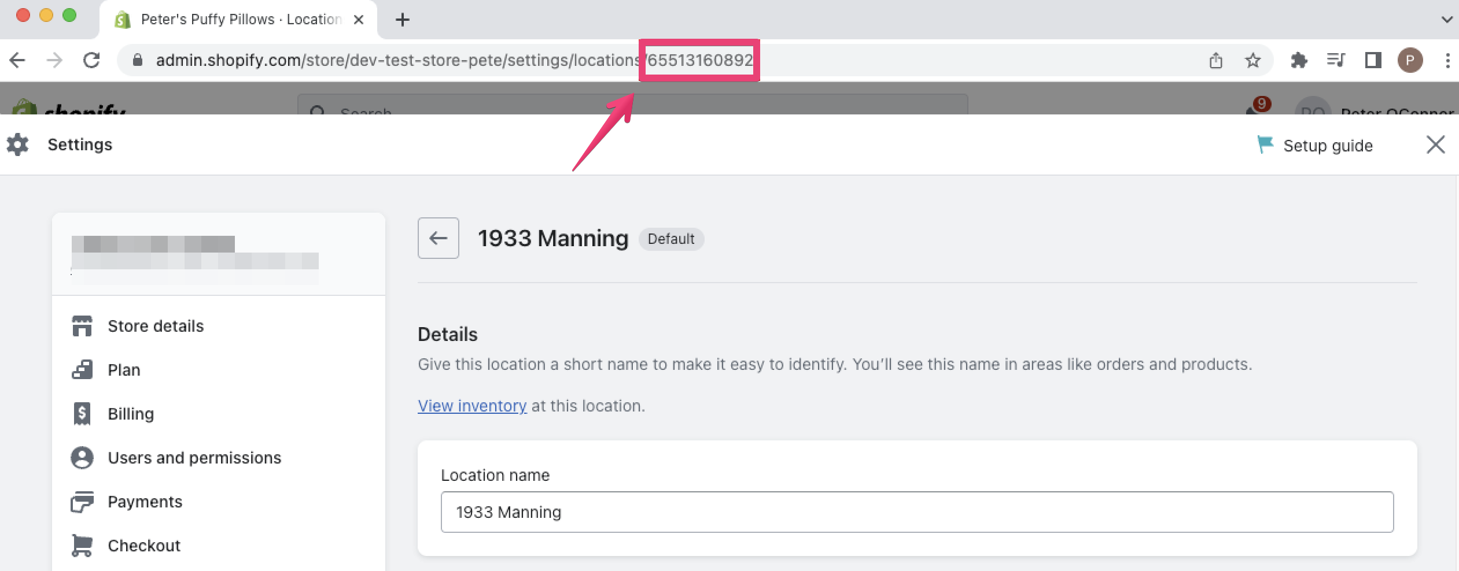1459x571 pixels.
Task: Open the Setup guide
Action: (1315, 145)
